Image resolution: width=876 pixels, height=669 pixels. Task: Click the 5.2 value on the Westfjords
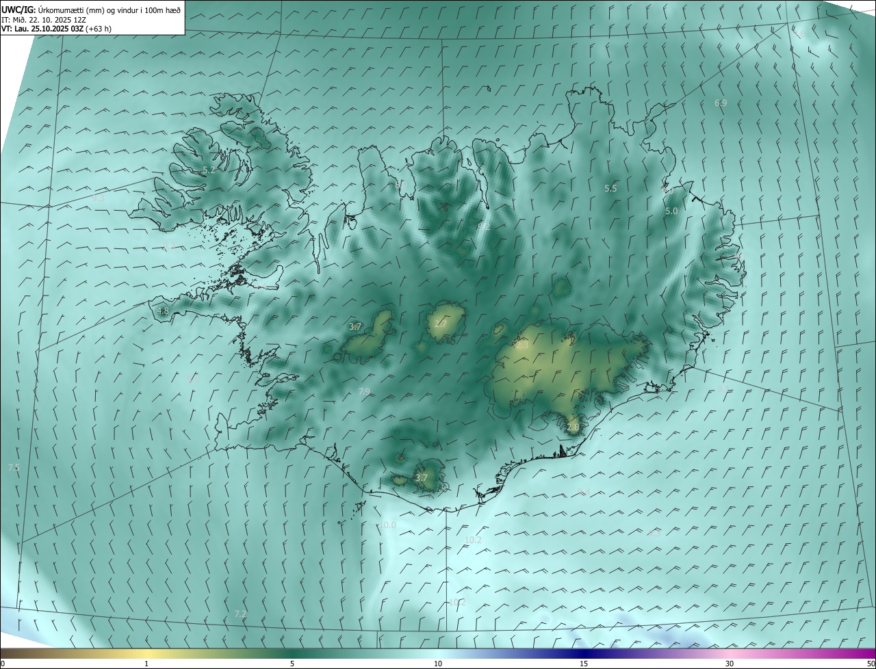[x=209, y=170]
